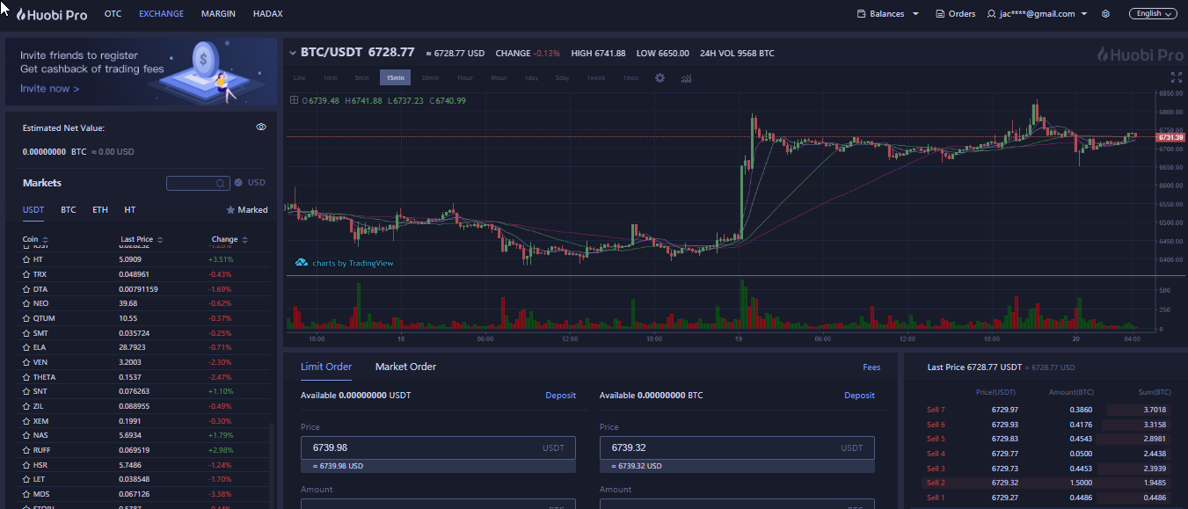The height and width of the screenshot is (509, 1188).
Task: Open the Balances dropdown
Action: [888, 14]
